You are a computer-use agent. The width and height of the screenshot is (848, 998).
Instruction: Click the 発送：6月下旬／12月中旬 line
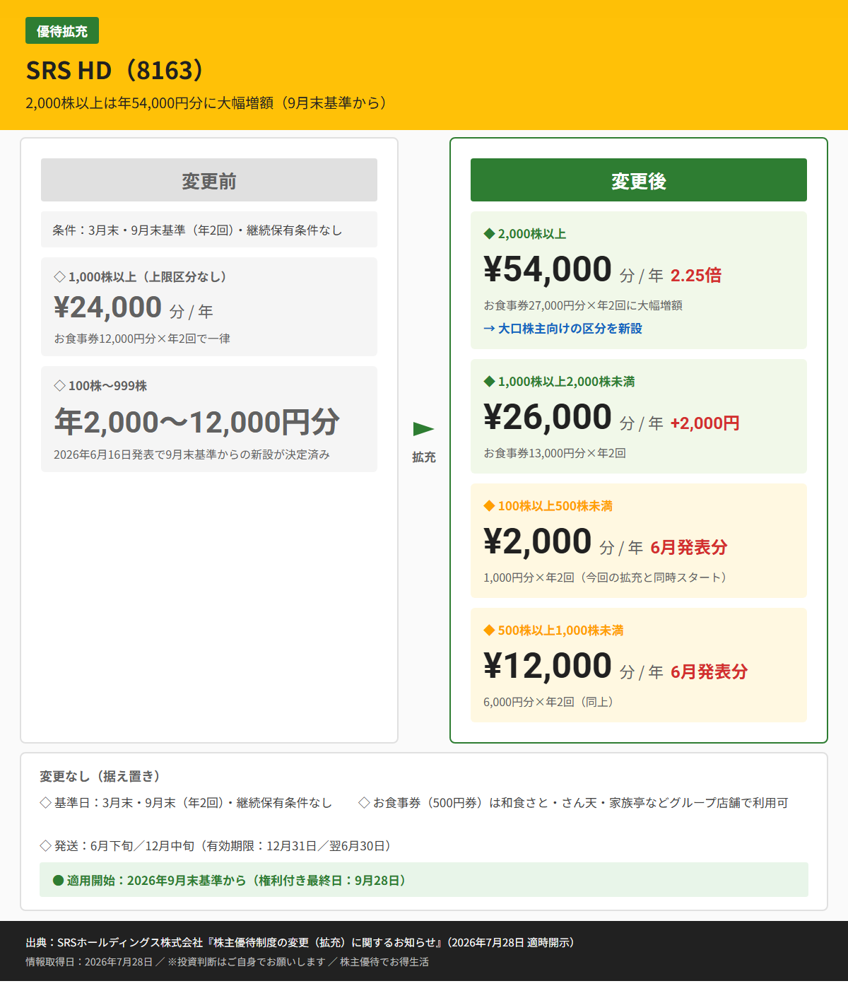[216, 846]
